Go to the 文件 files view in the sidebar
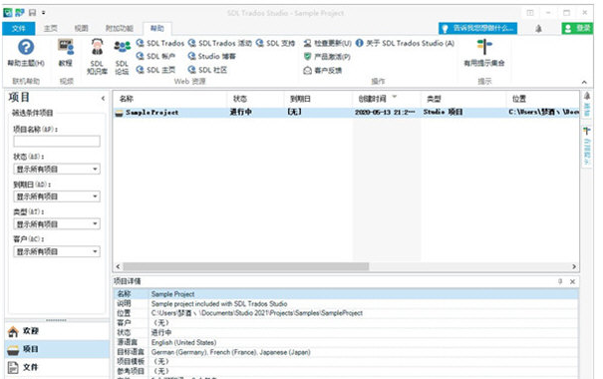The width and height of the screenshot is (603, 379). click(57, 367)
